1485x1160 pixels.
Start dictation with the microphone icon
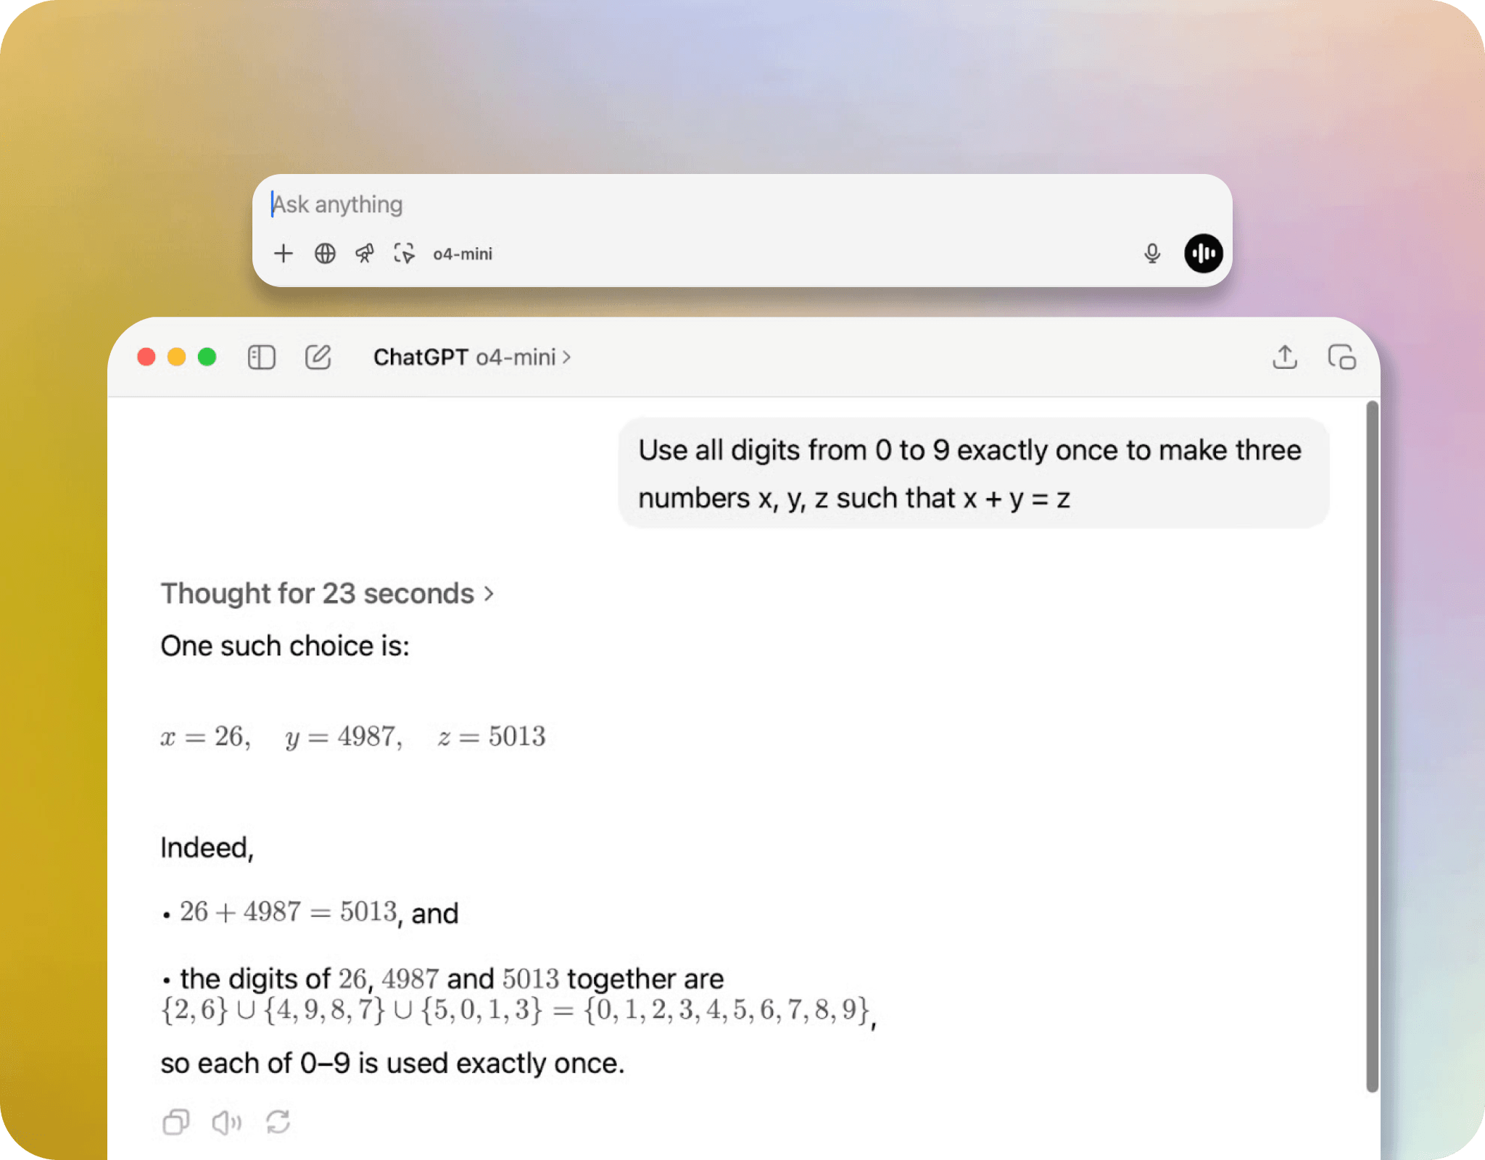[x=1152, y=254]
